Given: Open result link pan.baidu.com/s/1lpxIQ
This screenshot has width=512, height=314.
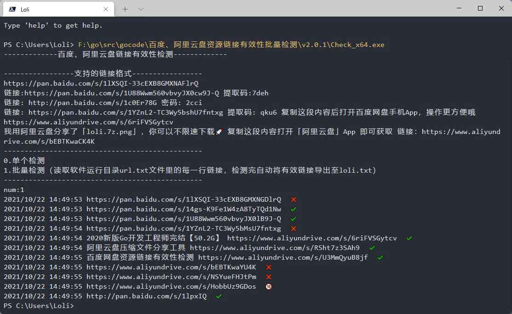Looking at the screenshot, I should coord(146,297).
